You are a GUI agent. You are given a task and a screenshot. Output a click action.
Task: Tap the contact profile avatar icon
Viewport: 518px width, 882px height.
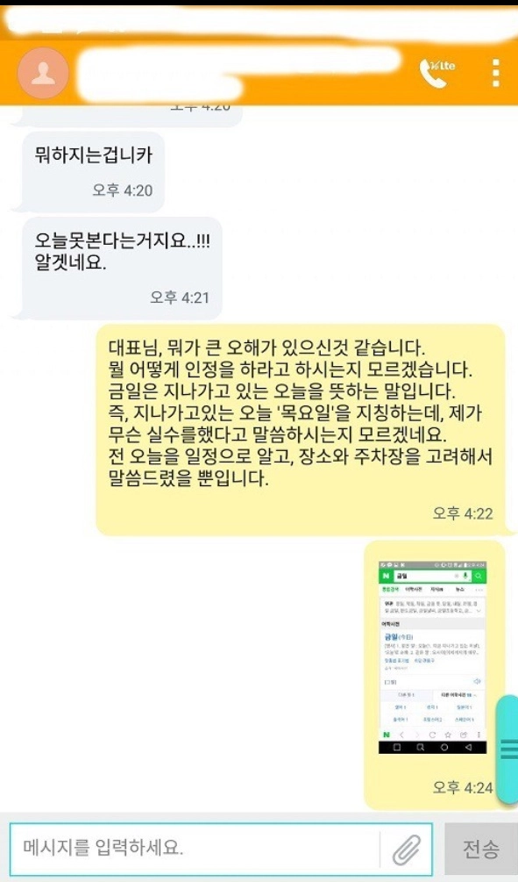click(x=43, y=74)
